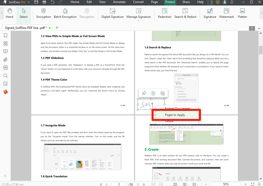Open the notifications bell
The width and height of the screenshot is (263, 186).
[x=232, y=2]
